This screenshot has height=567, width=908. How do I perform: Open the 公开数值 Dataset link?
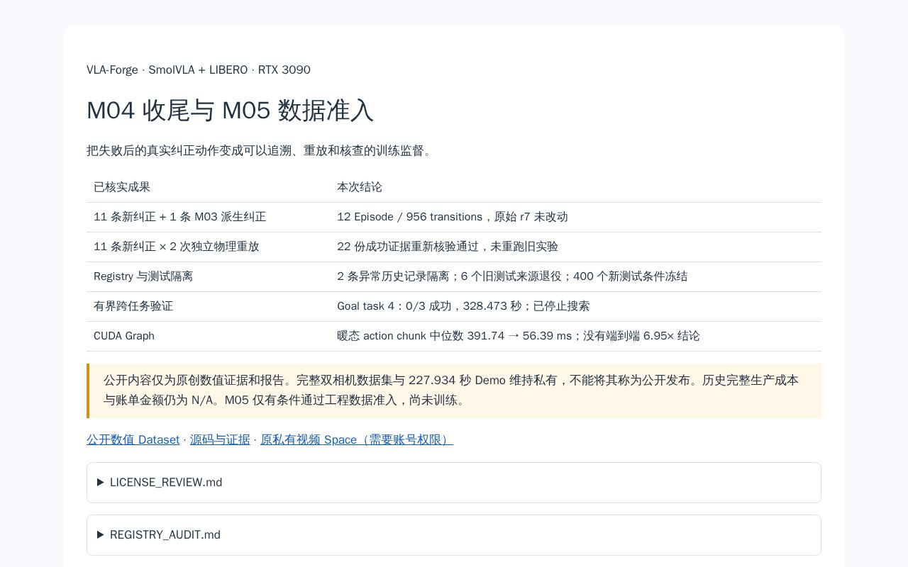coord(133,439)
